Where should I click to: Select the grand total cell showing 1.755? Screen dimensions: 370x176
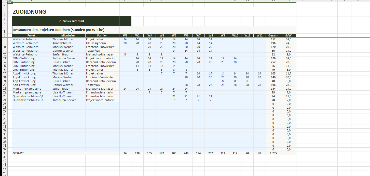coord(273,153)
